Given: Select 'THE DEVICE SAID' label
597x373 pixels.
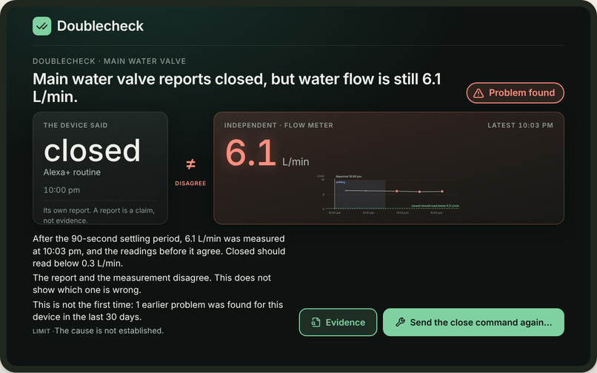Looking at the screenshot, I should [76, 125].
